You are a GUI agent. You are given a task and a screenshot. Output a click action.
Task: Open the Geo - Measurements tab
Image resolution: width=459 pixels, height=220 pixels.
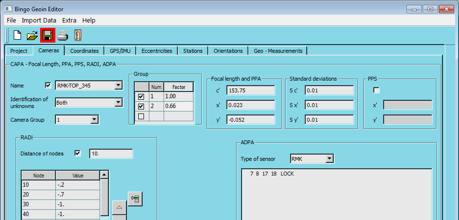pos(278,51)
